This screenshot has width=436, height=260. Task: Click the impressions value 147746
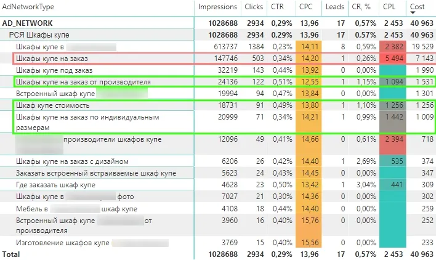point(225,59)
